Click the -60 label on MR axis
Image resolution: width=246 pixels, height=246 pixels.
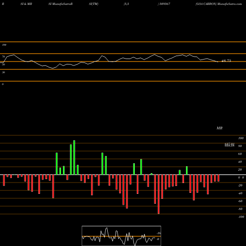click(240, 201)
